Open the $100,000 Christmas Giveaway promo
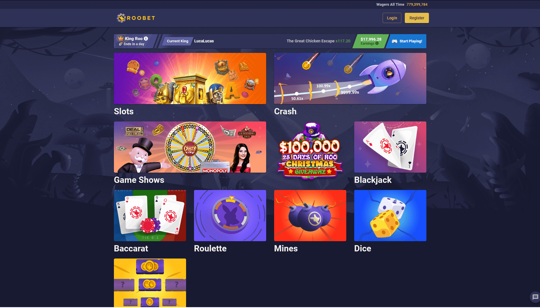 click(x=310, y=151)
